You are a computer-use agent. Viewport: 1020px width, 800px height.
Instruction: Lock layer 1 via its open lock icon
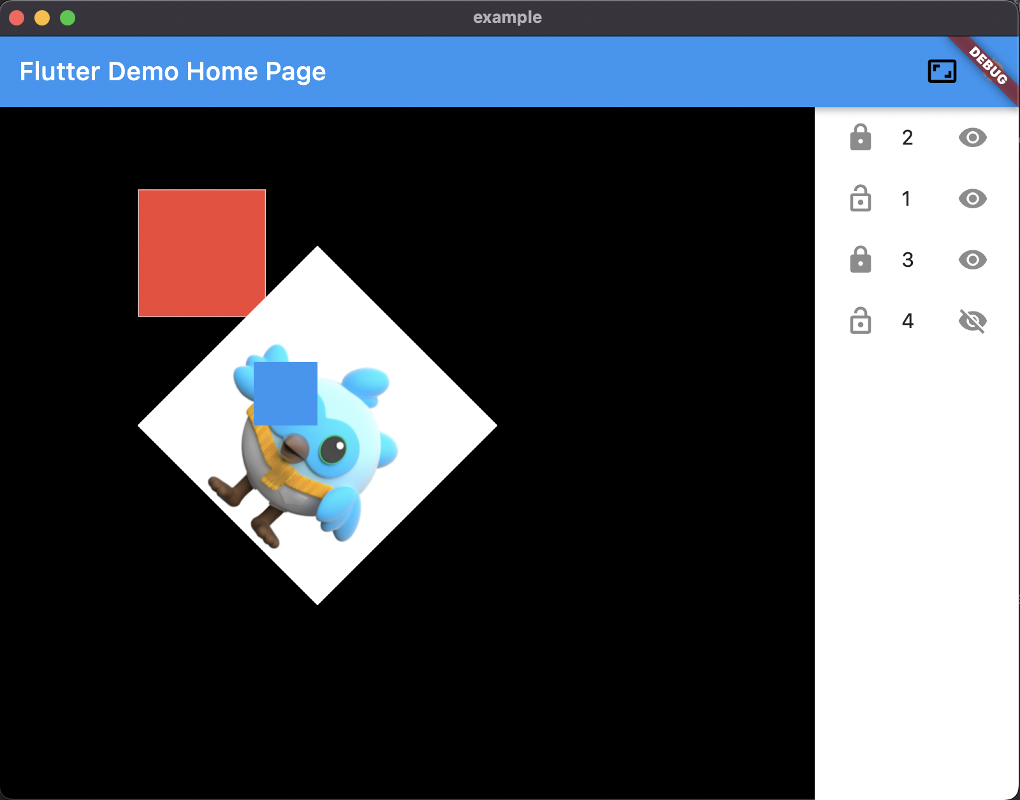[860, 199]
